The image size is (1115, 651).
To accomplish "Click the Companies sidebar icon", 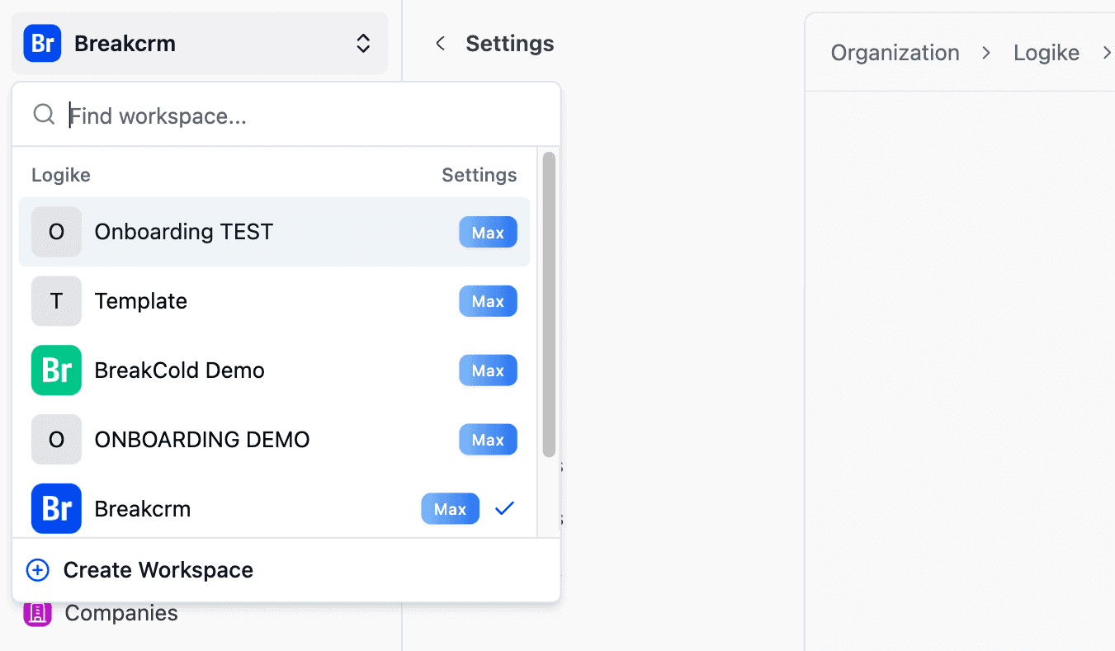I will coord(36,612).
